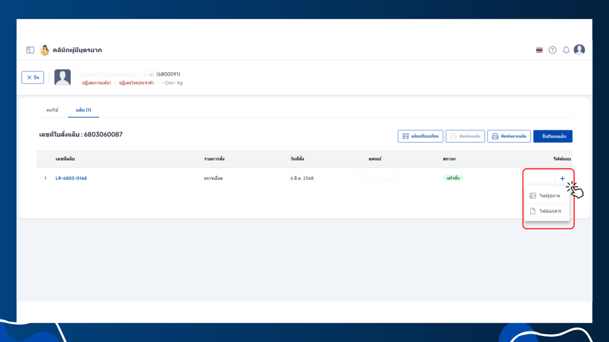Click patient ID (6800091) text
This screenshot has height=342, width=609.
point(168,74)
